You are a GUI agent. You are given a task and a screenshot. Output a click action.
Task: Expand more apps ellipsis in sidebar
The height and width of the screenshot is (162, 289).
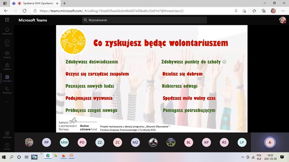coord(7,102)
